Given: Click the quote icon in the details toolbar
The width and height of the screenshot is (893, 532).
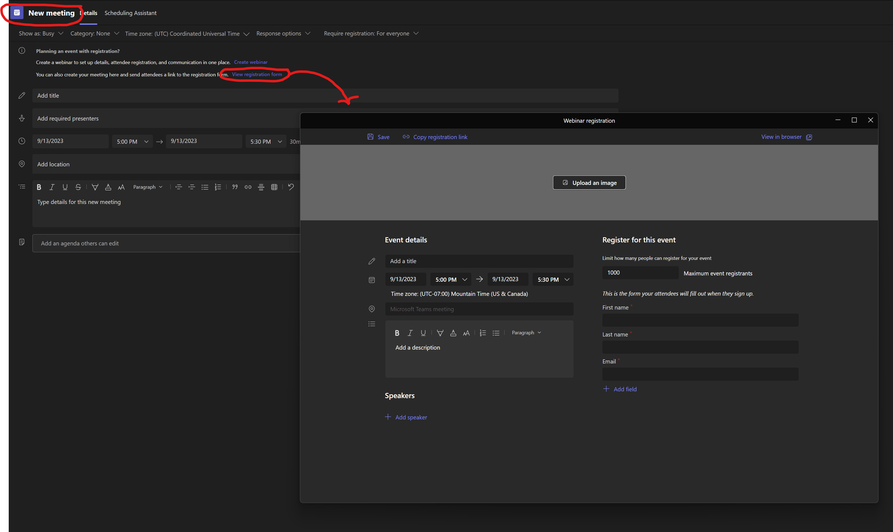Looking at the screenshot, I should click(235, 187).
